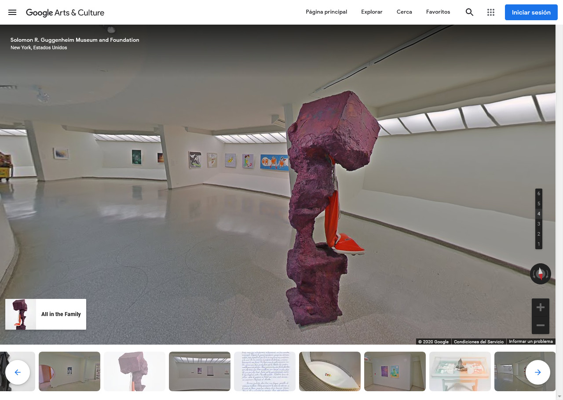Open Solomon R. Guggenheim Museum title link
The height and width of the screenshot is (400, 563).
75,40
